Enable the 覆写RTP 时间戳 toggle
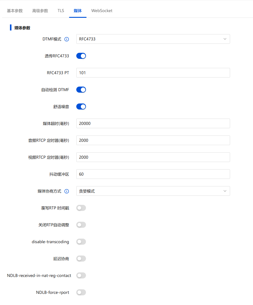The width and height of the screenshot is (253, 305). 81,208
